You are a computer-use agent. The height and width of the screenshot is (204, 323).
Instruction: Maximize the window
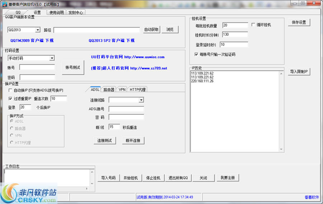click(x=303, y=3)
